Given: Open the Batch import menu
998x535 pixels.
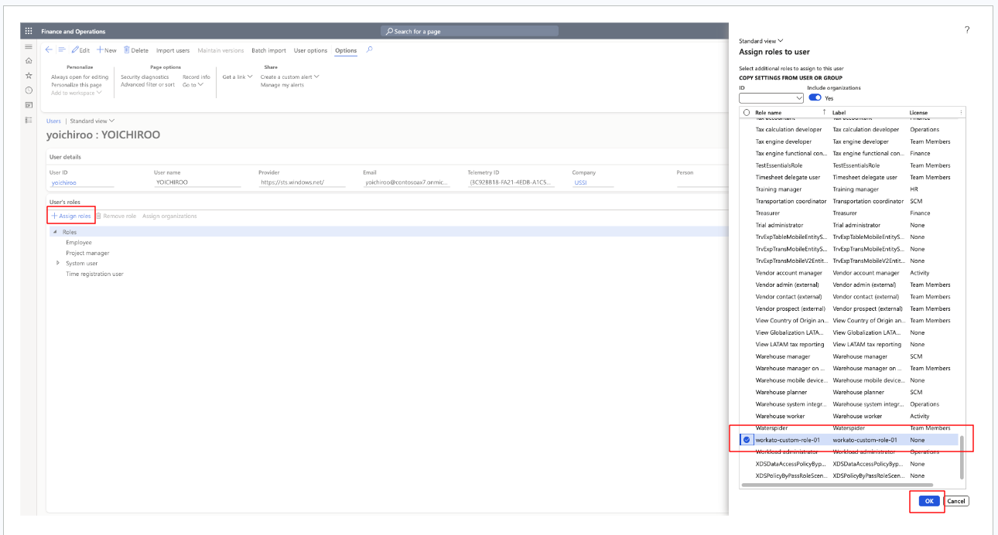Looking at the screenshot, I should tap(268, 51).
